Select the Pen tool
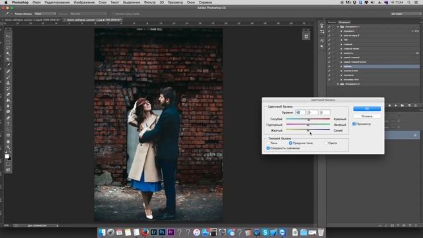Screen dimensions: 423x238 [8, 118]
